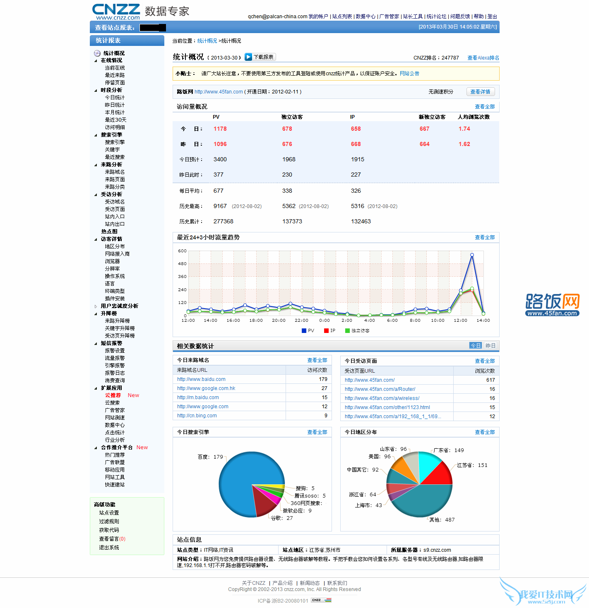Collapse the 扩展应用 group triangle
This screenshot has height=608, width=589.
[96, 388]
